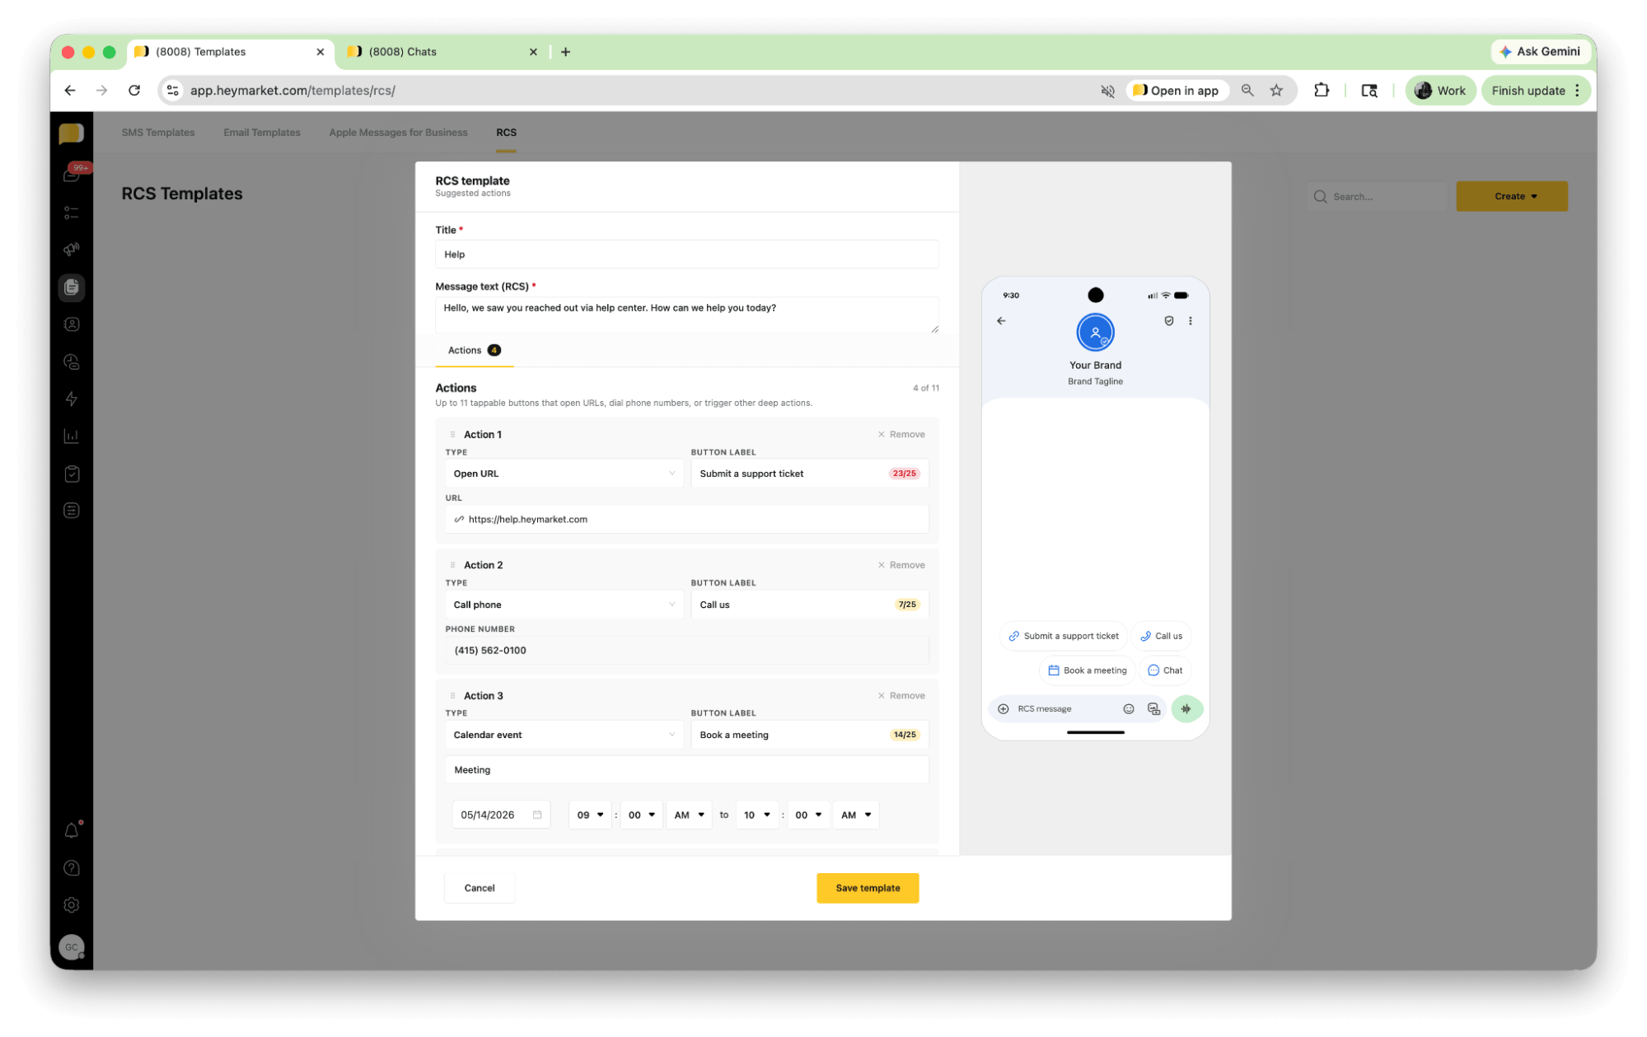
Task: Click the calendar icon in date field
Action: pos(537,815)
